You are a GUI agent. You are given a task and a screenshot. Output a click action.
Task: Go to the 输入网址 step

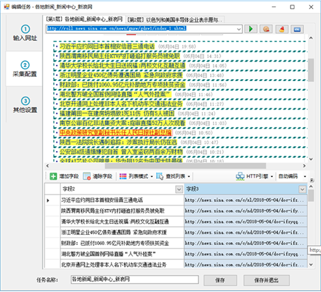click(x=24, y=33)
